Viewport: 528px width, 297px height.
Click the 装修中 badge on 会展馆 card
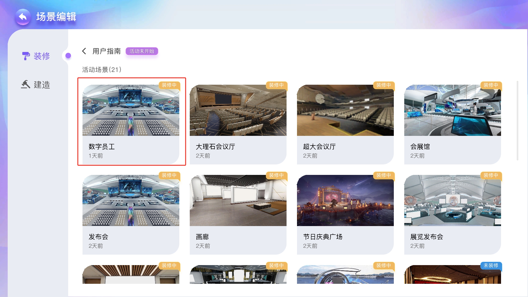pyautogui.click(x=491, y=85)
